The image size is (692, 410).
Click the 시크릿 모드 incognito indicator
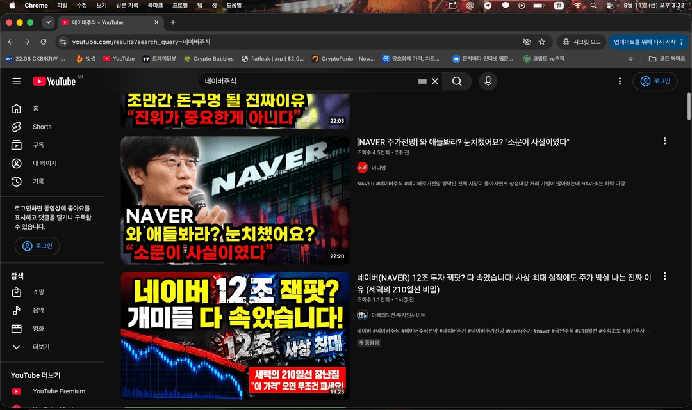click(582, 42)
